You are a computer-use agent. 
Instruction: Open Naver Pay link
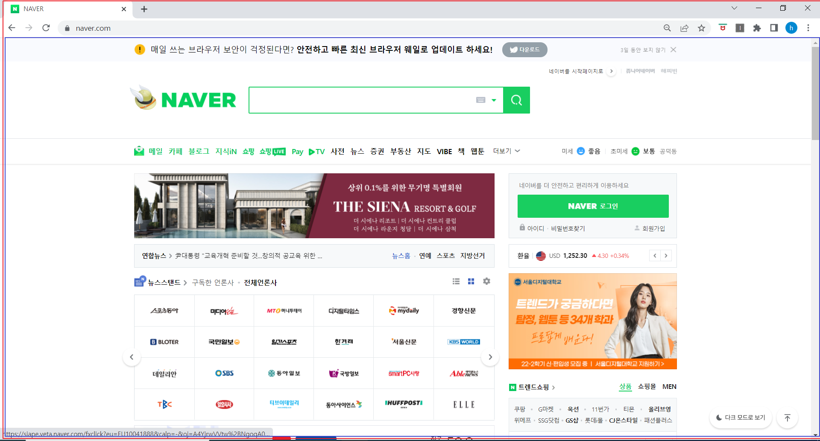point(298,152)
